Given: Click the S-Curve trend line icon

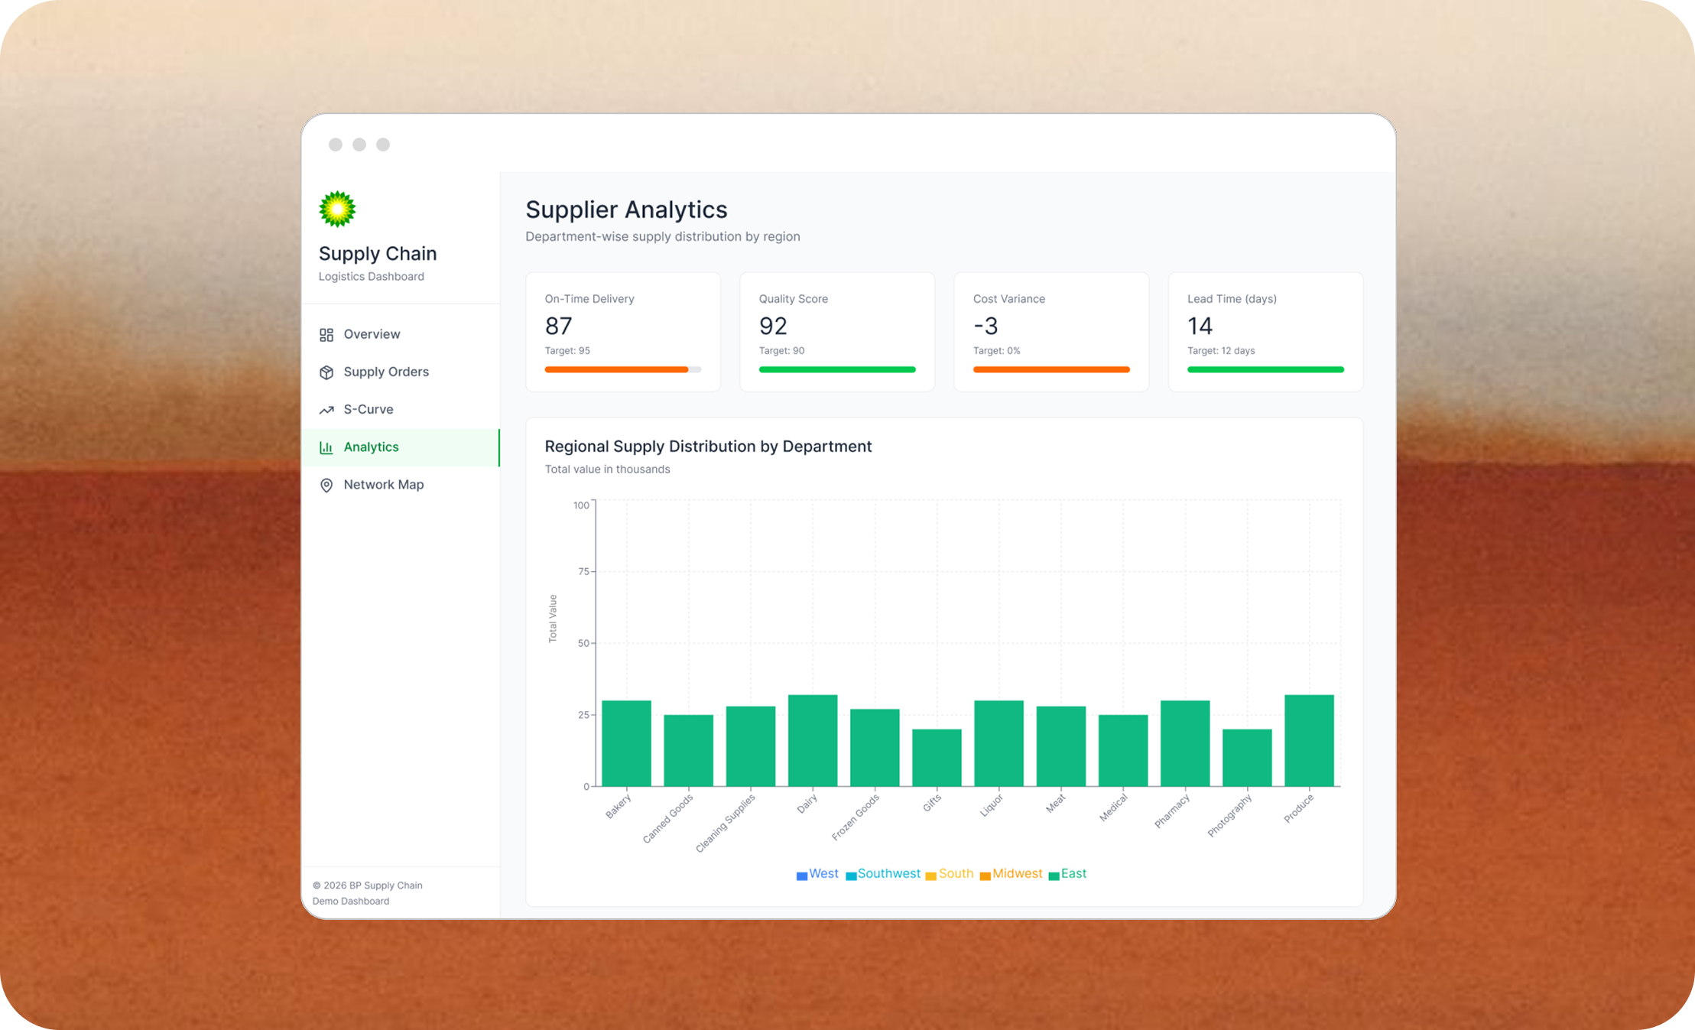Looking at the screenshot, I should coord(326,410).
